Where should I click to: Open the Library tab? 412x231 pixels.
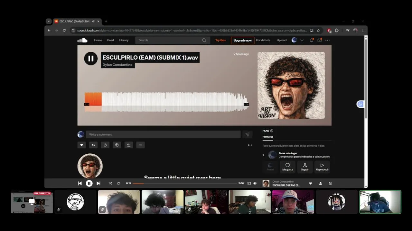tap(124, 40)
